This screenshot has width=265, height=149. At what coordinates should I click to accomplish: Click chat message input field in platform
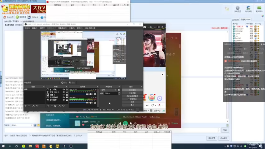coord(111,130)
